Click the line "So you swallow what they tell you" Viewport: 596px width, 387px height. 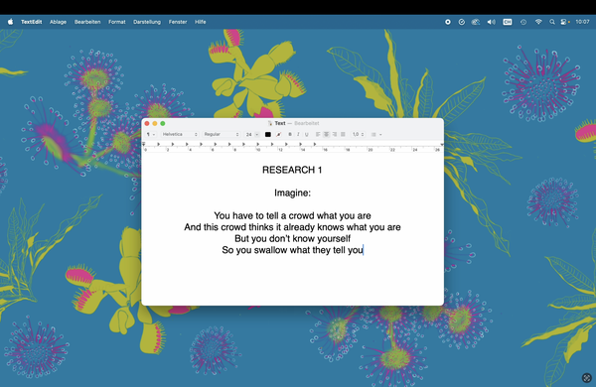[x=292, y=250]
